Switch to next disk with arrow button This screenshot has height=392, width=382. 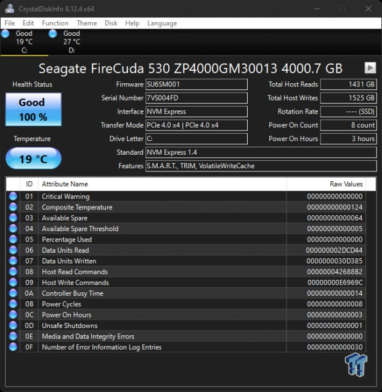click(x=370, y=68)
